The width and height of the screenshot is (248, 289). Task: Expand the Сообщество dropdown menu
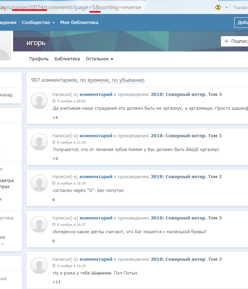(x=38, y=23)
